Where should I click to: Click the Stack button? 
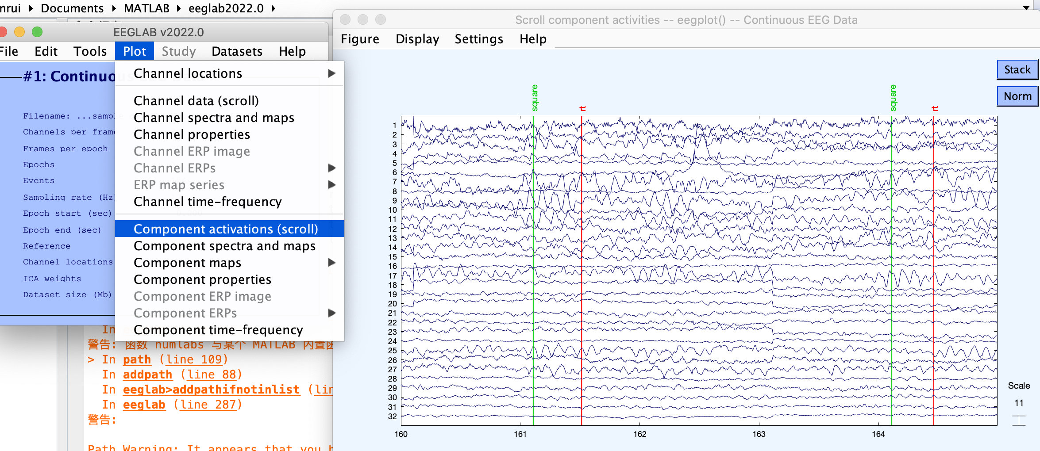click(1017, 70)
